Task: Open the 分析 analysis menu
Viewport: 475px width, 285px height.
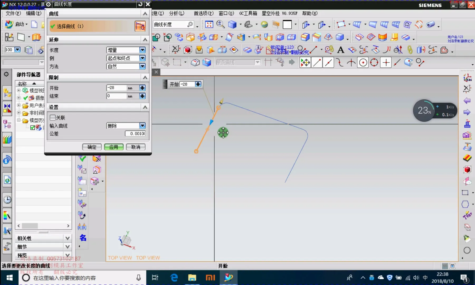Action: coord(177,13)
